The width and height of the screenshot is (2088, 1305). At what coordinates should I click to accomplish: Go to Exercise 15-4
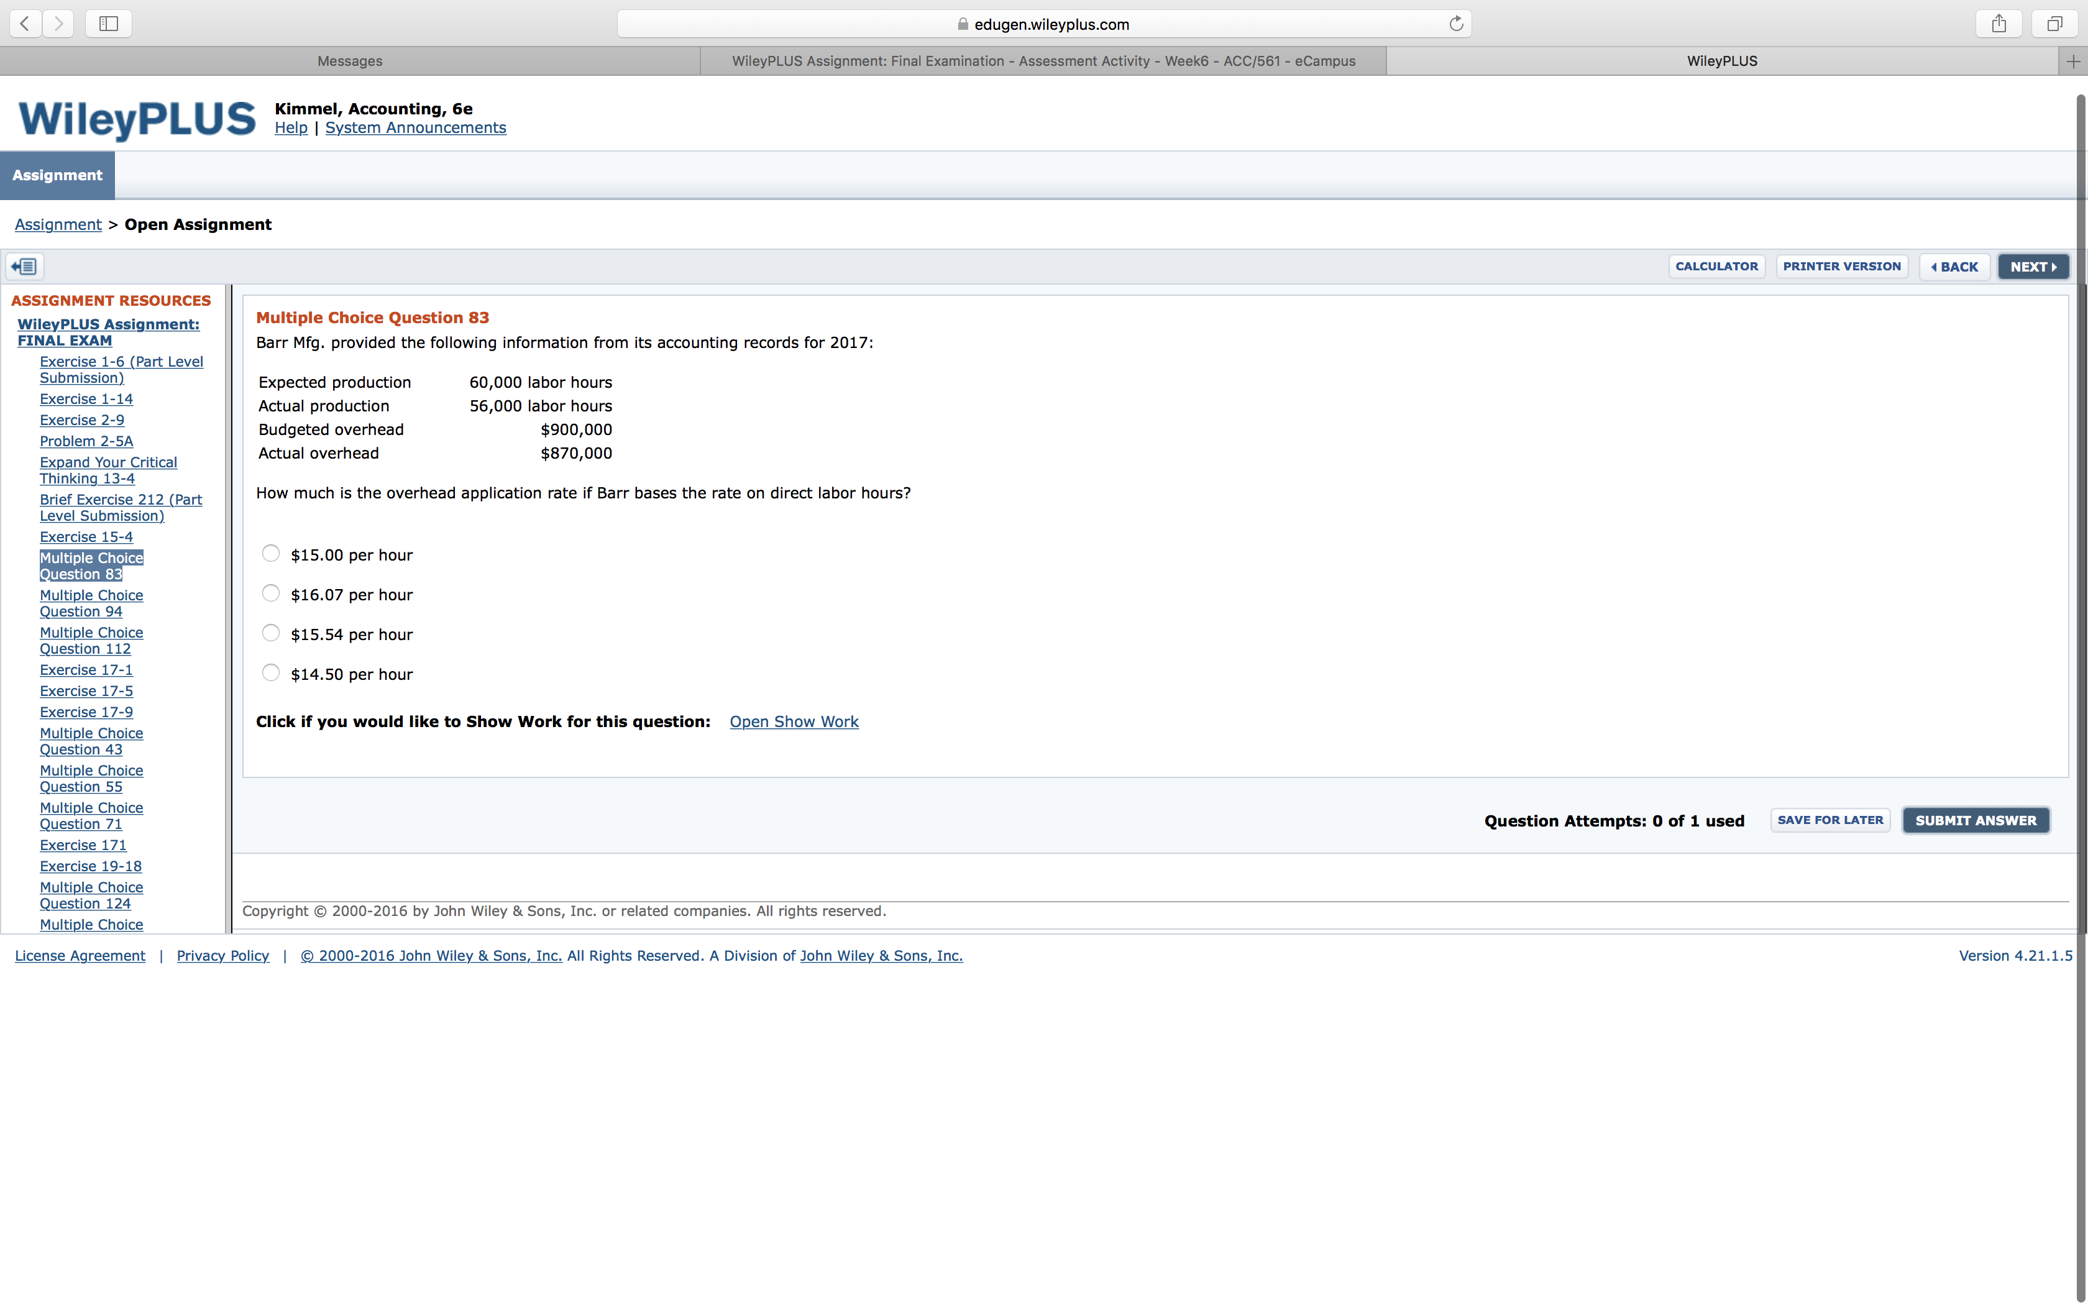coord(86,537)
